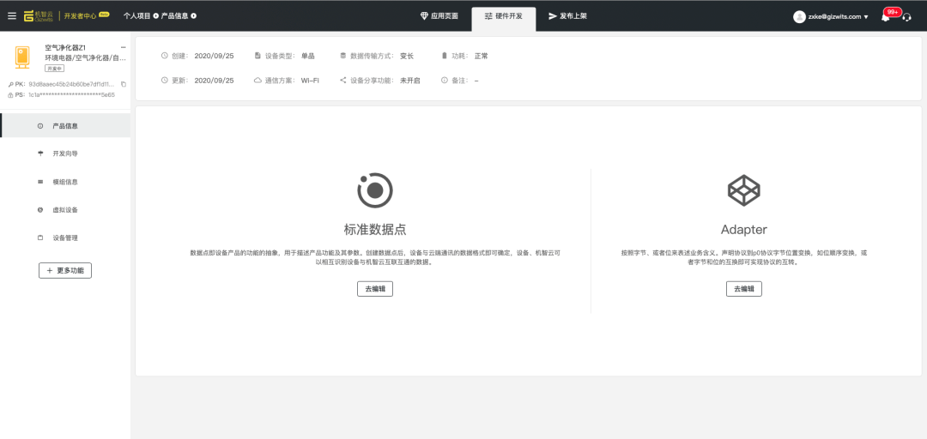927x439 pixels.
Task: Open the product three-dots more menu
Action: point(123,46)
